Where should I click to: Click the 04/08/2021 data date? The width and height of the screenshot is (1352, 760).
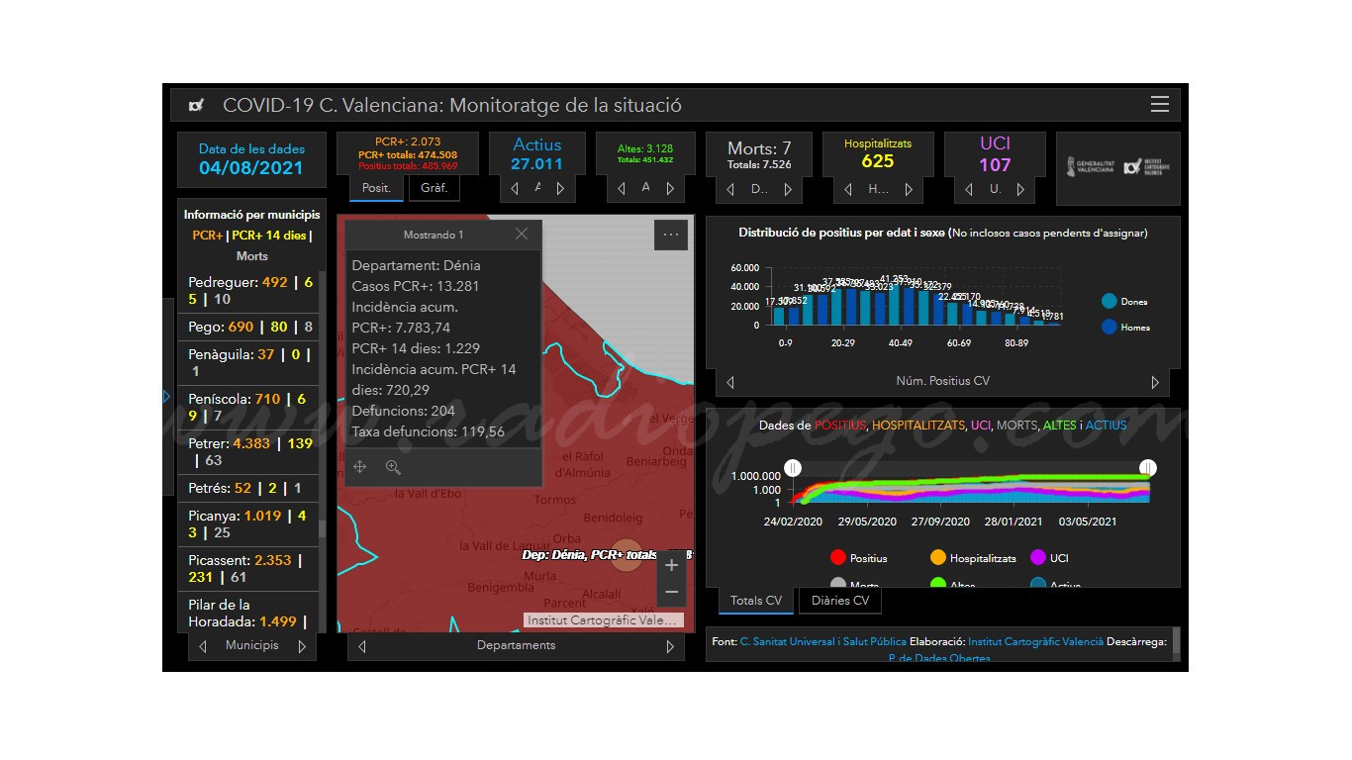[x=251, y=168]
